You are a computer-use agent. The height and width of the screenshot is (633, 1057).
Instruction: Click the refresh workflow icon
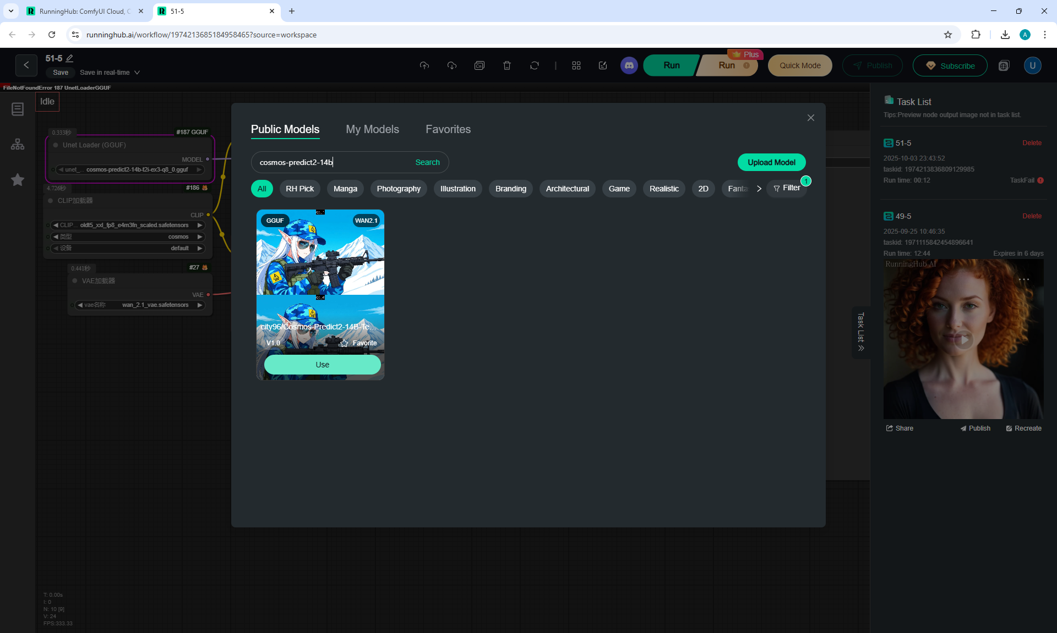click(x=534, y=65)
